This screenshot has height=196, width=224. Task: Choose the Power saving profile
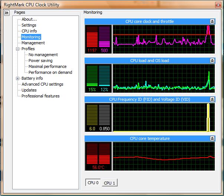click(x=40, y=61)
